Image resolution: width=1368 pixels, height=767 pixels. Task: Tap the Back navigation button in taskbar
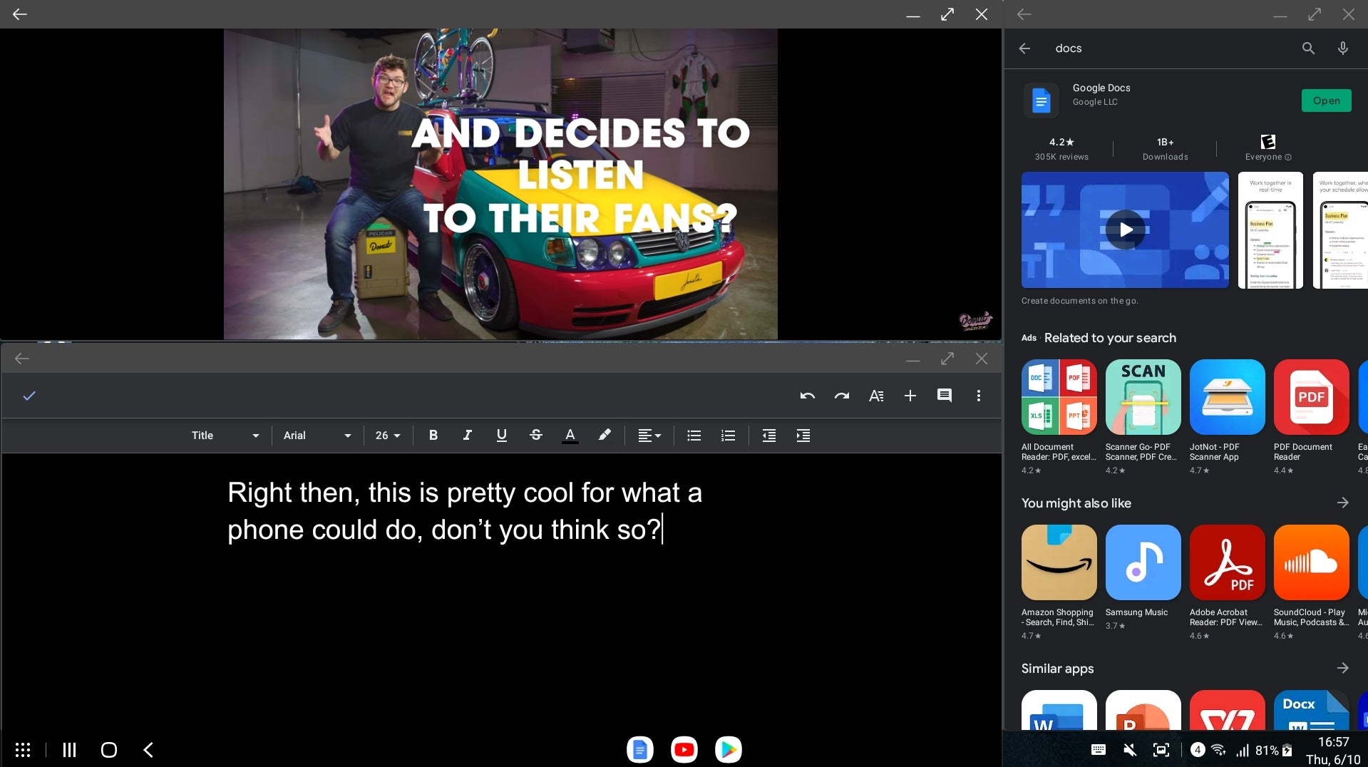click(148, 750)
